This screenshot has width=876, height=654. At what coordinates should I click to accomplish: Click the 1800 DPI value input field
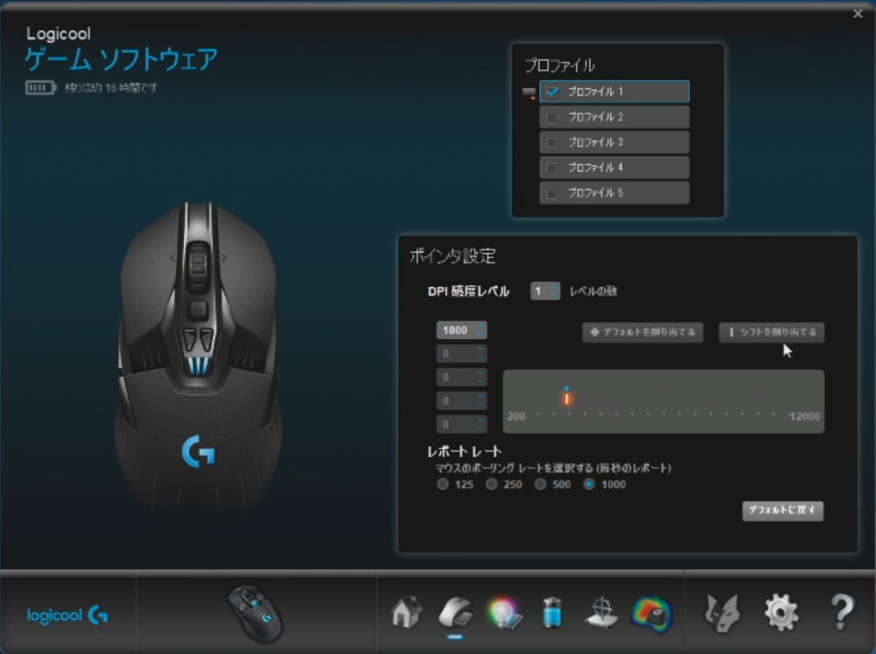(x=461, y=330)
